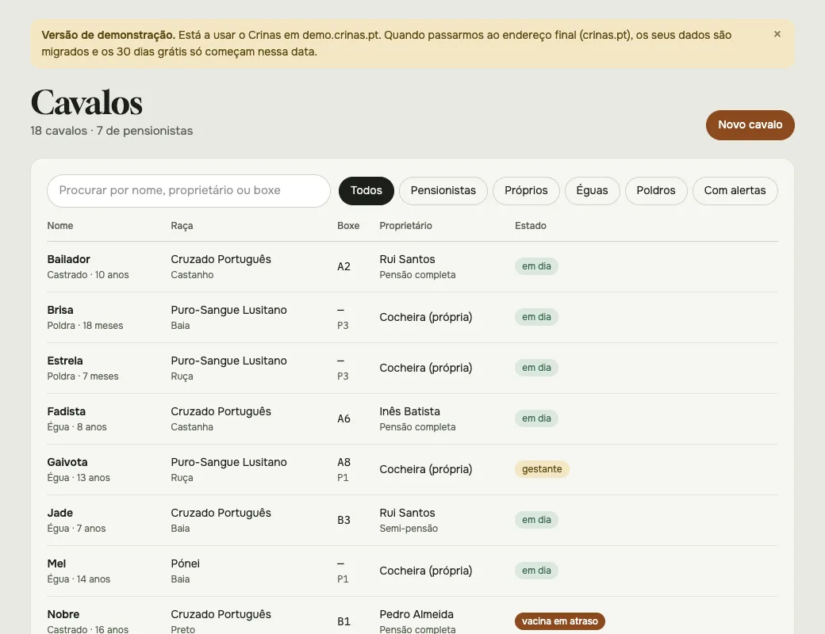The image size is (825, 634).
Task: Show only Poldros
Action: click(655, 191)
